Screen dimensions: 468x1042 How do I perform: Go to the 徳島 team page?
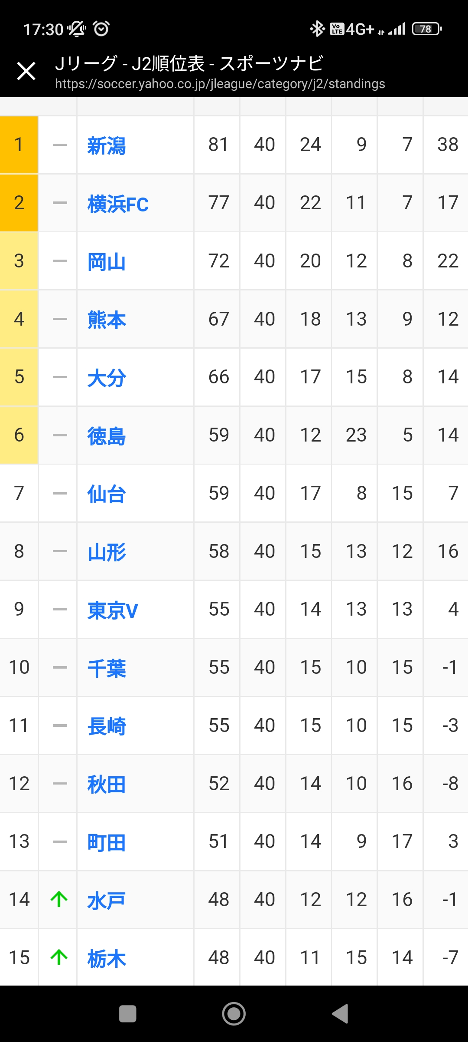pyautogui.click(x=107, y=436)
